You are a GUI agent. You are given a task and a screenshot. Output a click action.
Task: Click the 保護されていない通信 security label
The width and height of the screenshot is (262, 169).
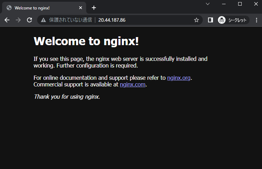pyautogui.click(x=70, y=20)
